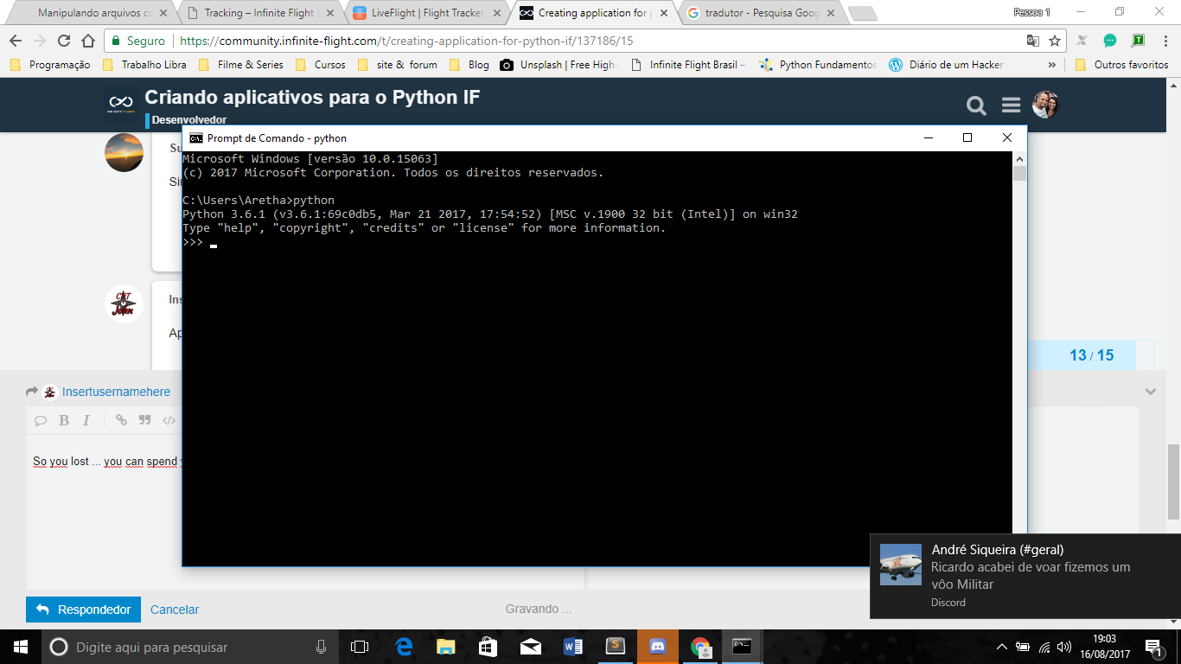The image size is (1181, 664).
Task: Click the Respondedor reply button
Action: (x=83, y=610)
